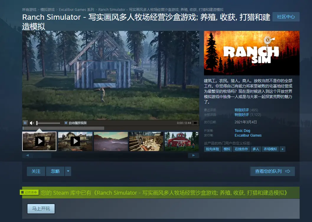312x222 pixels.
Task: Click the video progress bar
Action: click(x=111, y=128)
